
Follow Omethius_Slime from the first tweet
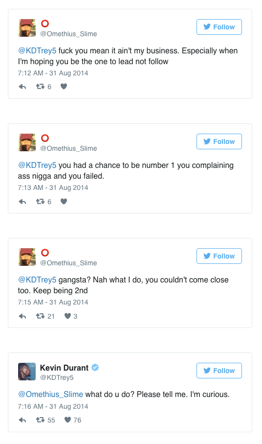coord(219,27)
